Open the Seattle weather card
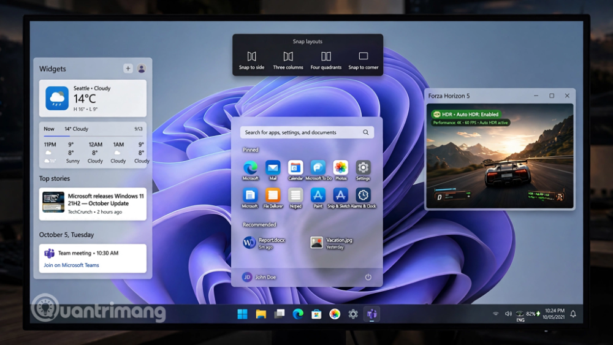613x345 pixels. coord(93,99)
